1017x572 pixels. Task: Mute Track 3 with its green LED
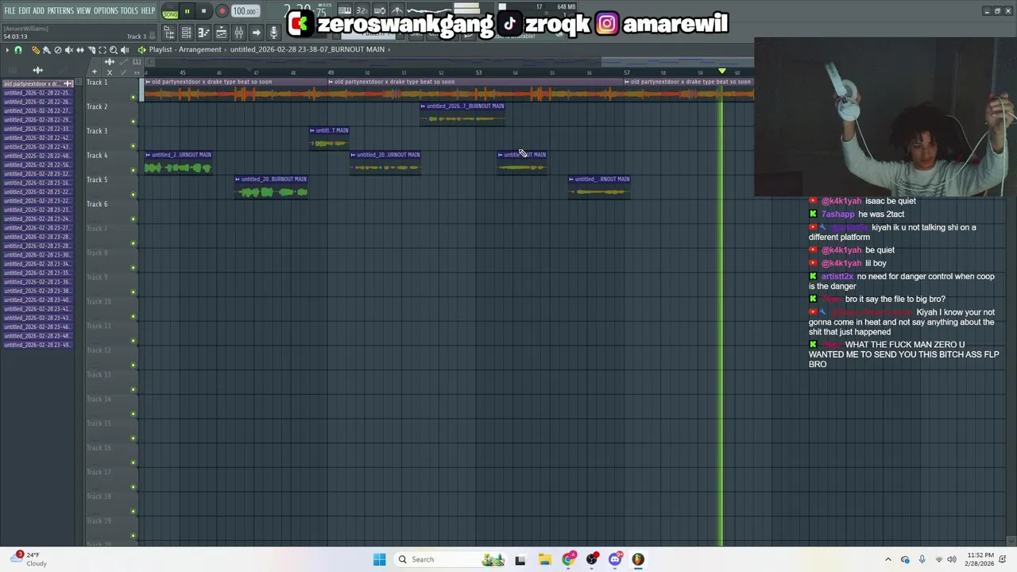pos(133,146)
